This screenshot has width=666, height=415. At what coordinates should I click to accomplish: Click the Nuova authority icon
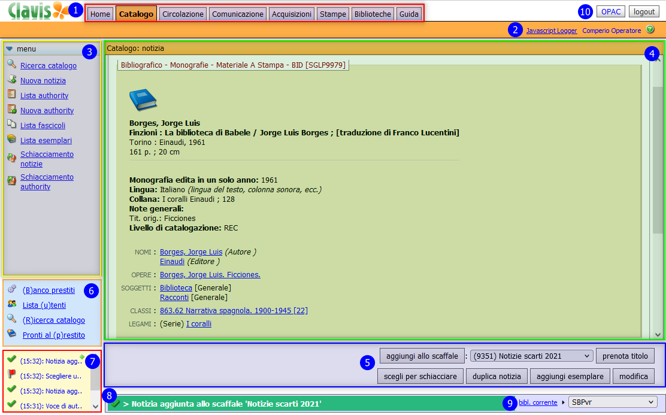(x=13, y=110)
